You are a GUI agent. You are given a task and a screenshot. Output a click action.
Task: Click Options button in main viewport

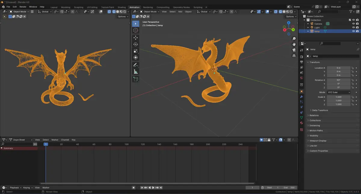(291, 16)
